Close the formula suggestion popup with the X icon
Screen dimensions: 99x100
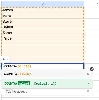(92, 69)
